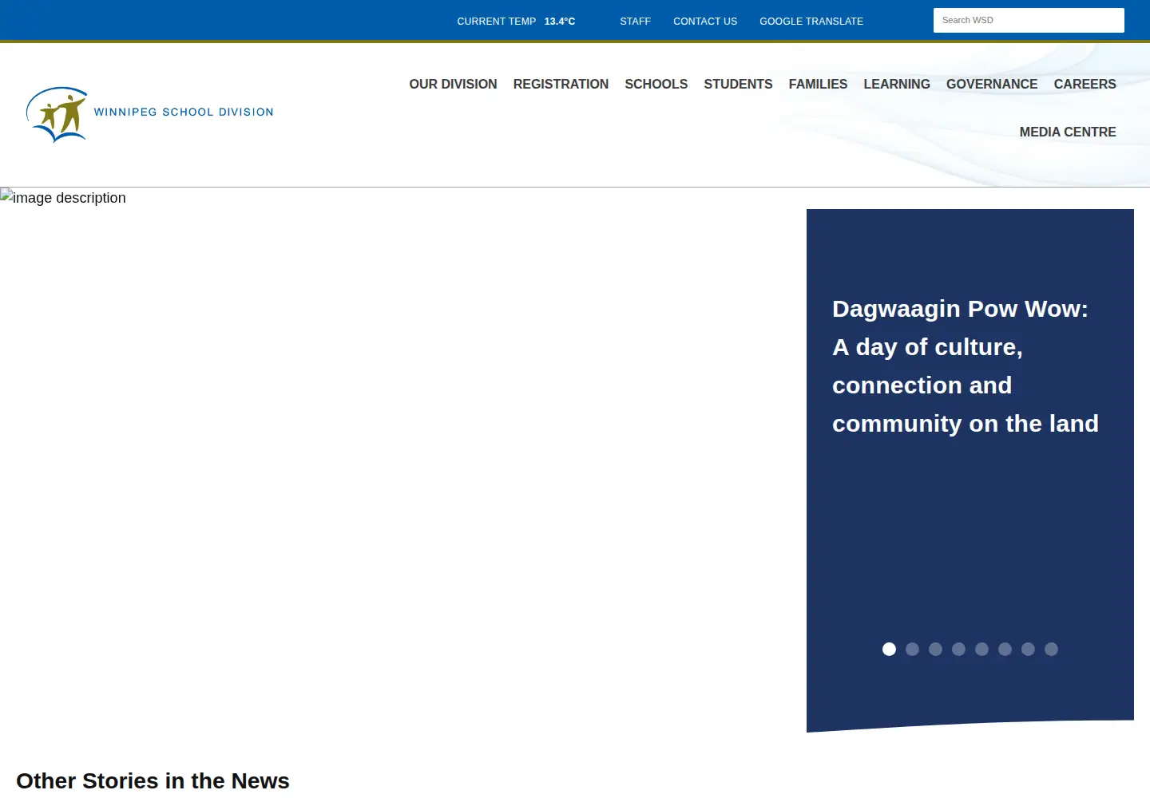Click the Other Stories in the News heading

[x=153, y=780]
